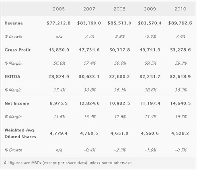Select the 2010 column header
The width and height of the screenshot is (197, 170).
180,9
